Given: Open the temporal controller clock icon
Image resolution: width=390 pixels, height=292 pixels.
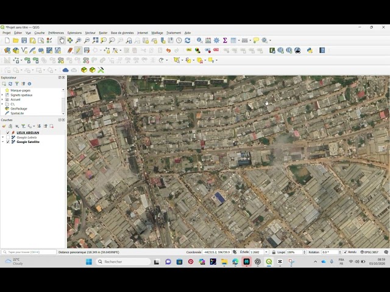Looking at the screenshot, I should (x=179, y=40).
